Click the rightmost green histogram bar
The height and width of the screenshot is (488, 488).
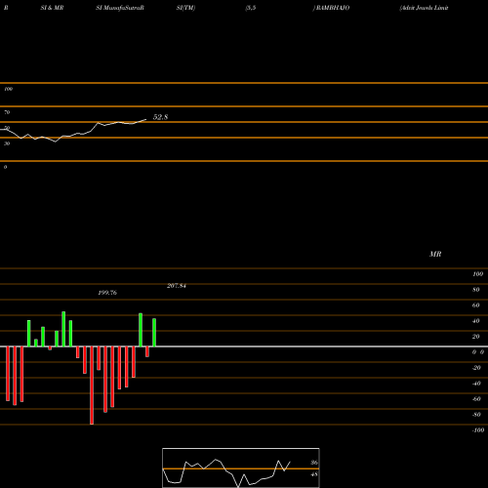tap(154, 333)
